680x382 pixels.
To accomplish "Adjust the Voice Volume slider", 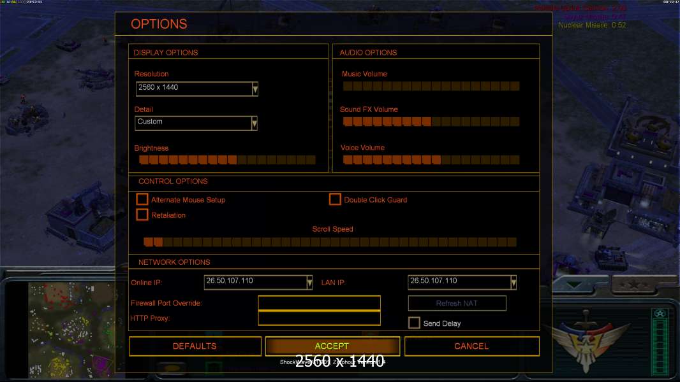I will pyautogui.click(x=431, y=160).
